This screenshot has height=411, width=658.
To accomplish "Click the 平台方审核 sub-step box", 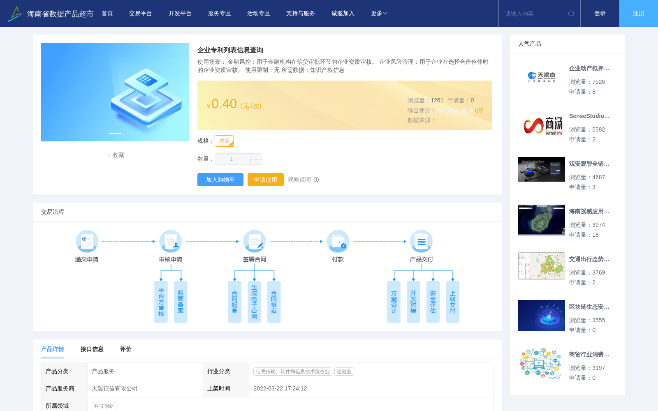I will (x=161, y=302).
